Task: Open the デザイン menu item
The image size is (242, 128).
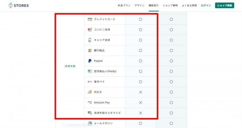Action: [x=140, y=6]
